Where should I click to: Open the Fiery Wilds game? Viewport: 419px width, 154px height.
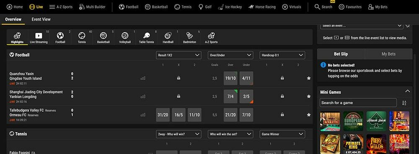376,144
